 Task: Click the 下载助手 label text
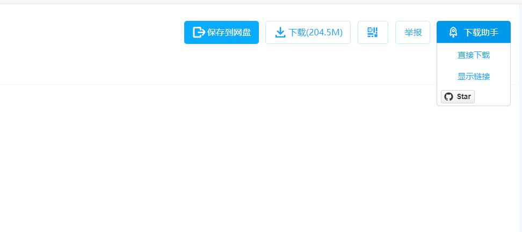481,32
